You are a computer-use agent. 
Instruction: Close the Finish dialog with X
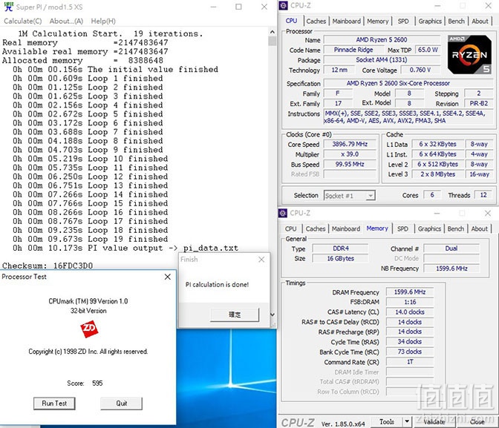click(261, 260)
